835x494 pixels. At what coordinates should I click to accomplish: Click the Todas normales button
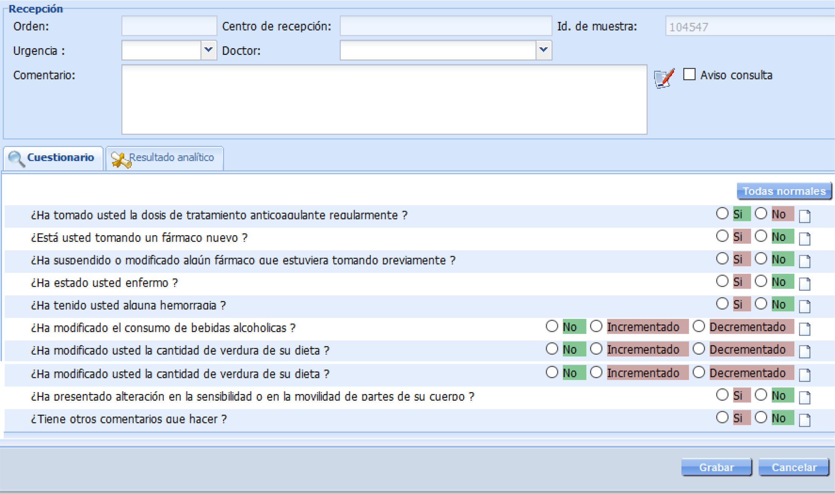784,191
